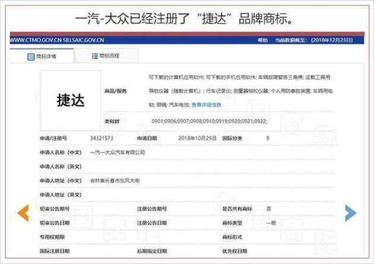This screenshot has width=374, height=264.
Task: Click the WWW.CTMO.GOV.CN SBJ.SAIC.GOV.CN header text
Action: (x=57, y=40)
